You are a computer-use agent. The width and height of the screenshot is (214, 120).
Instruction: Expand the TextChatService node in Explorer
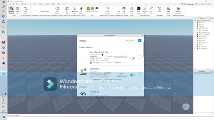point(195,49)
